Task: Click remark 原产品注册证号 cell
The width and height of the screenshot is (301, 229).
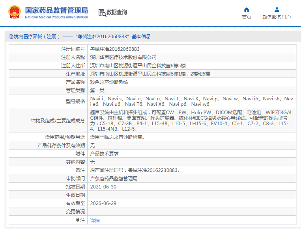Action: [x=192, y=170]
